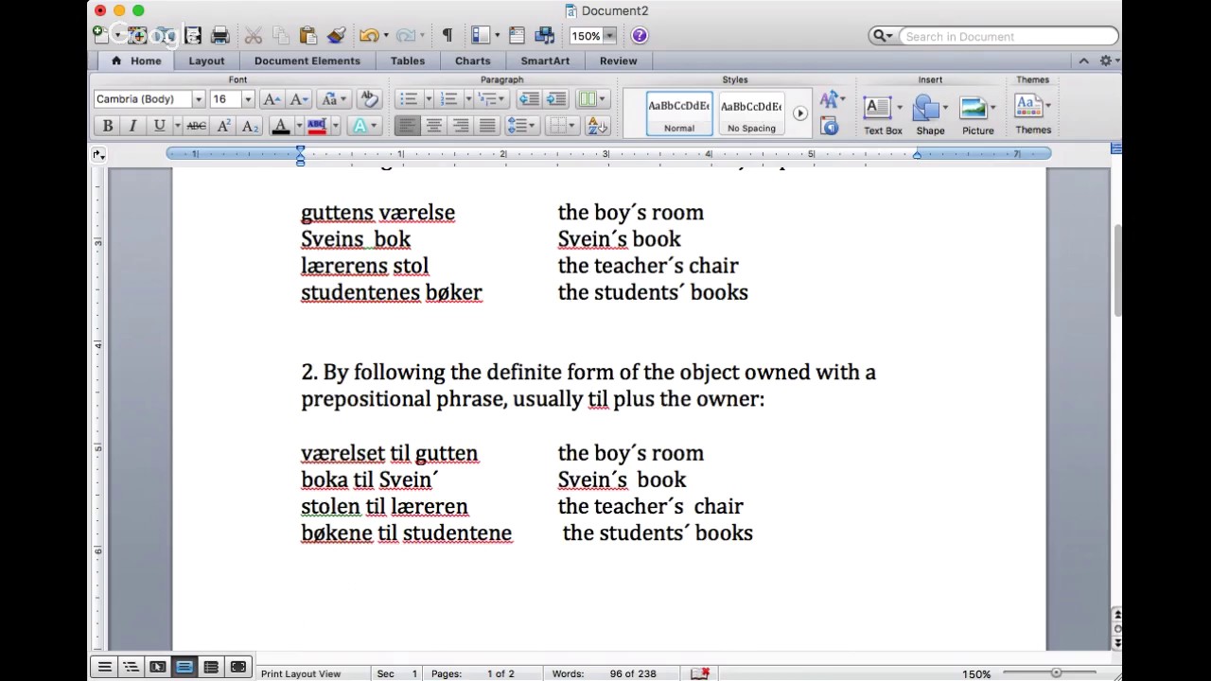This screenshot has height=681, width=1211.
Task: Insert a Shape
Action: pos(930,115)
